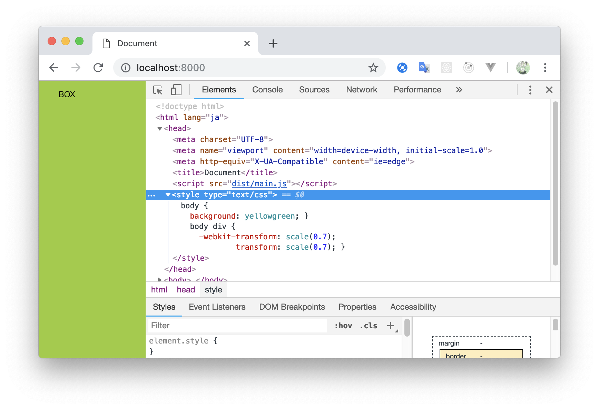Open hidden panels with the chevron
This screenshot has height=409, width=599.
click(459, 90)
